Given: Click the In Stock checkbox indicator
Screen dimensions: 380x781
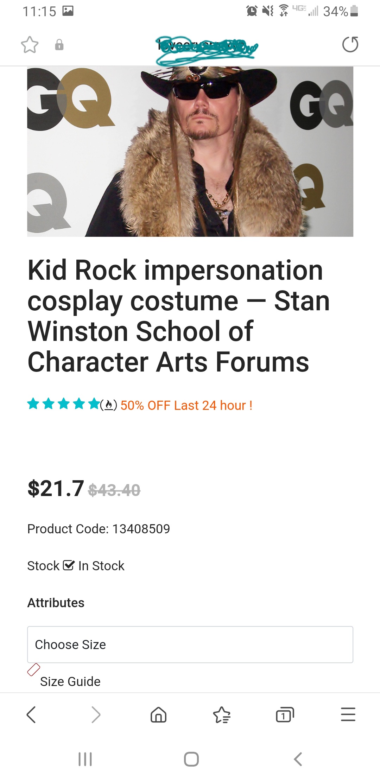Looking at the screenshot, I should pyautogui.click(x=69, y=565).
